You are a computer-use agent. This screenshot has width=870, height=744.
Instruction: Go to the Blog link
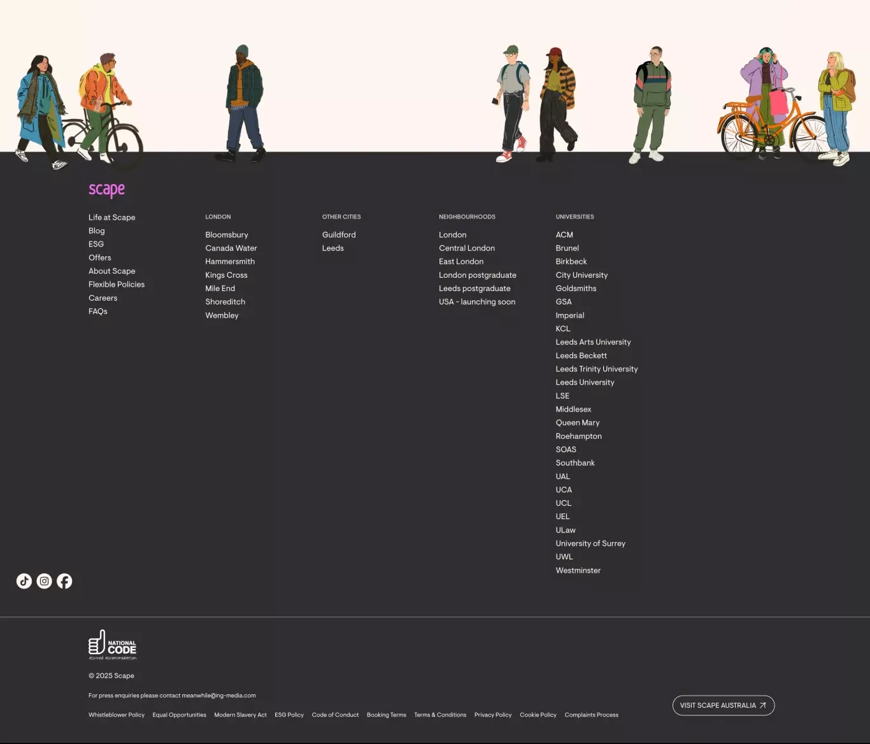[97, 231]
